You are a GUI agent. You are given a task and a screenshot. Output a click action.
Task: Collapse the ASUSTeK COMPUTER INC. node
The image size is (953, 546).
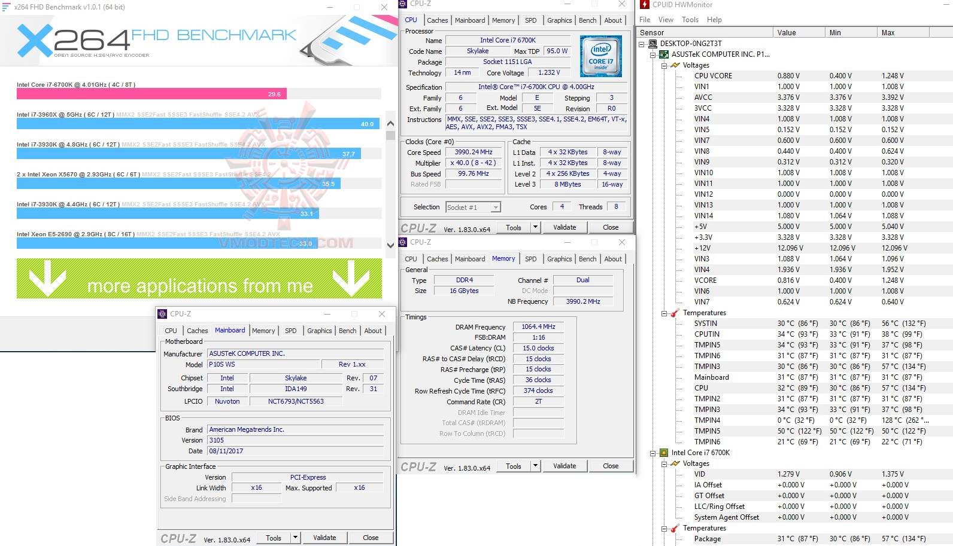[653, 54]
